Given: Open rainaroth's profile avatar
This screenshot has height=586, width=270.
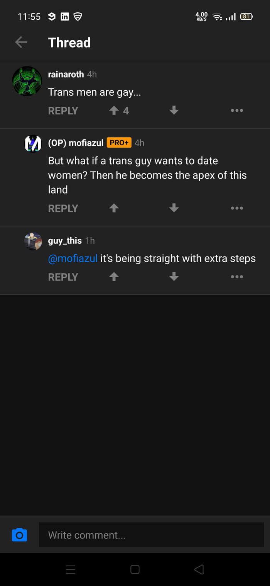Looking at the screenshot, I should [27, 81].
